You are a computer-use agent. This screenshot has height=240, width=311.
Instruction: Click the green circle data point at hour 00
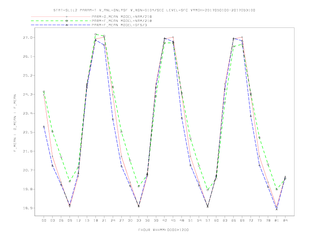coord(44,91)
